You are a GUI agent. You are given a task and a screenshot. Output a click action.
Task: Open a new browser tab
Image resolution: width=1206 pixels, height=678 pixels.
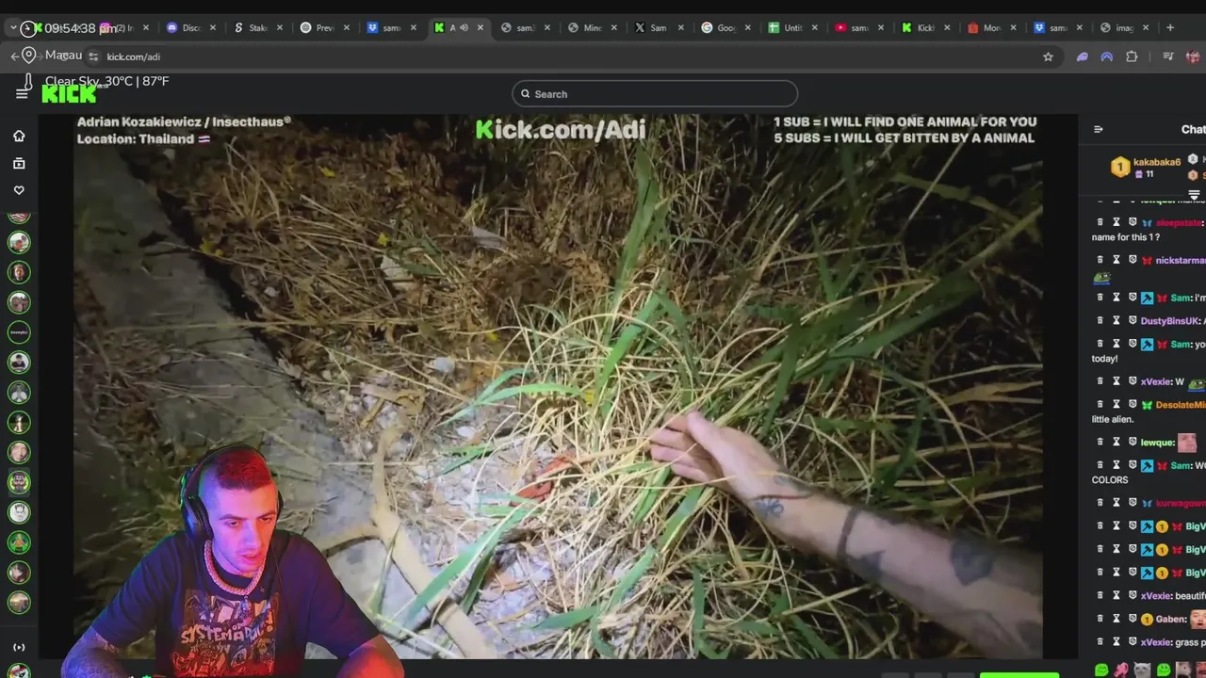point(1170,27)
